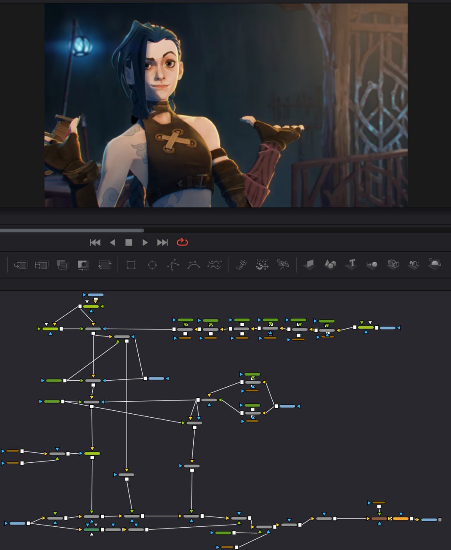Jump to the last frame
451x550 pixels.
click(162, 242)
